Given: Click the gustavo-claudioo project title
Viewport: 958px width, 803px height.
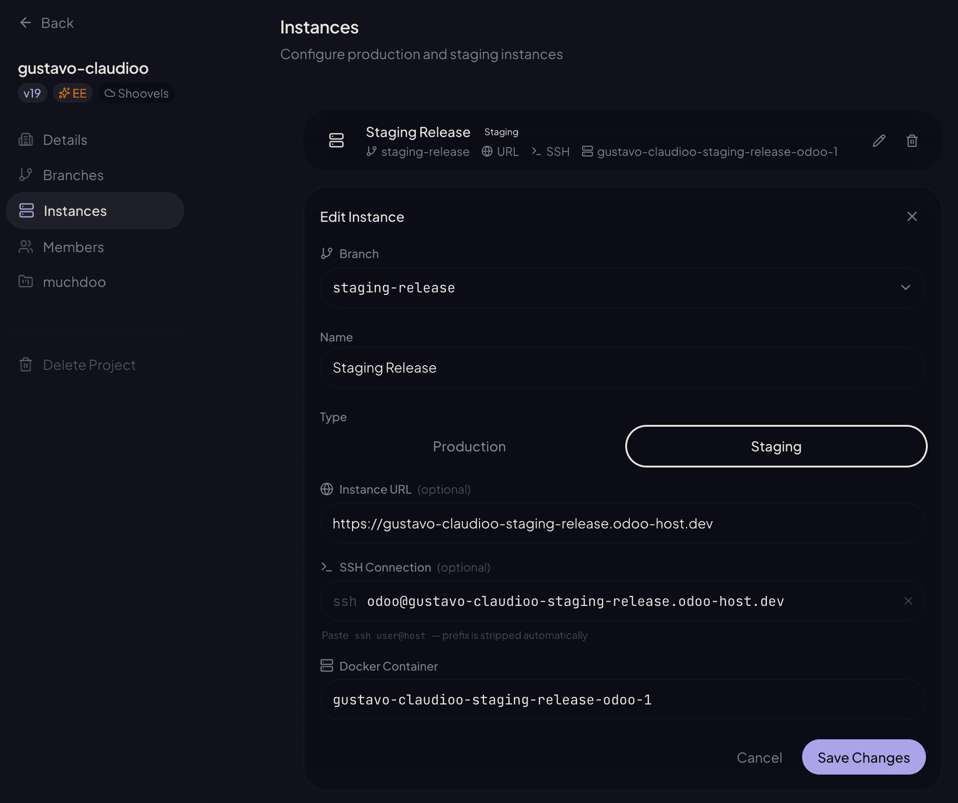Looking at the screenshot, I should (x=83, y=68).
